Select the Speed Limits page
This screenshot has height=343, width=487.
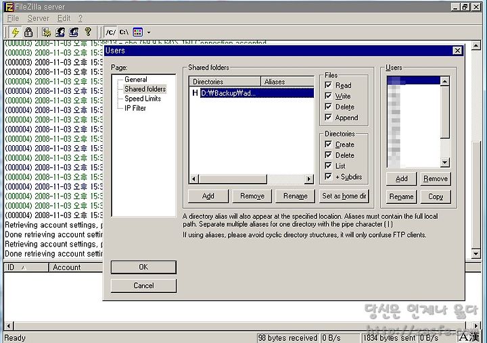click(x=143, y=99)
